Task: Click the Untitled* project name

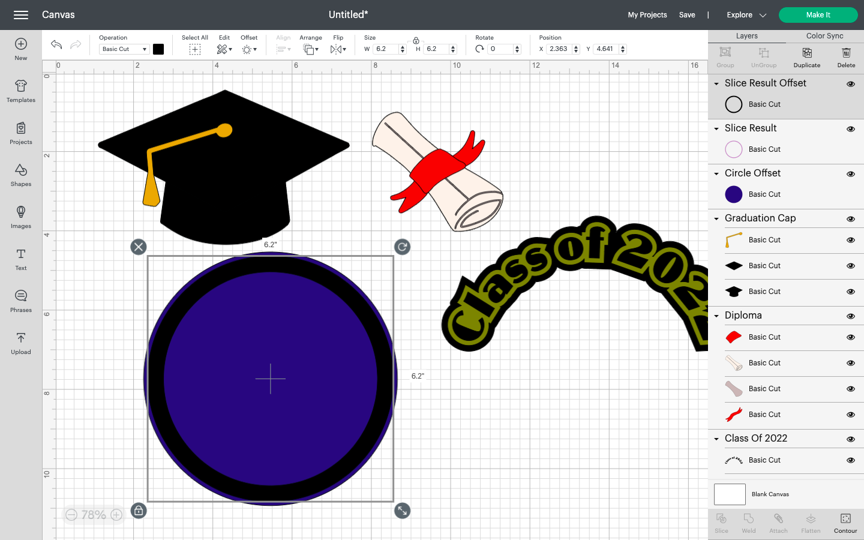Action: [x=349, y=15]
